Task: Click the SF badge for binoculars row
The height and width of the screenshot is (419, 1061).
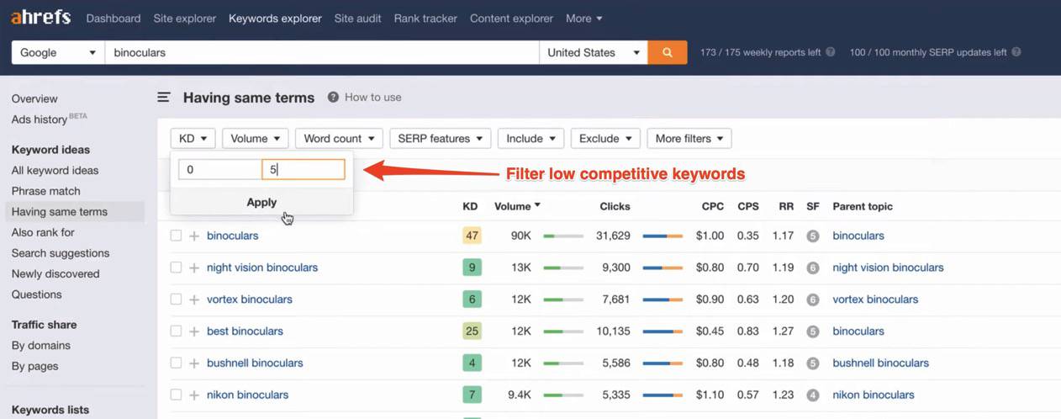Action: coord(812,236)
